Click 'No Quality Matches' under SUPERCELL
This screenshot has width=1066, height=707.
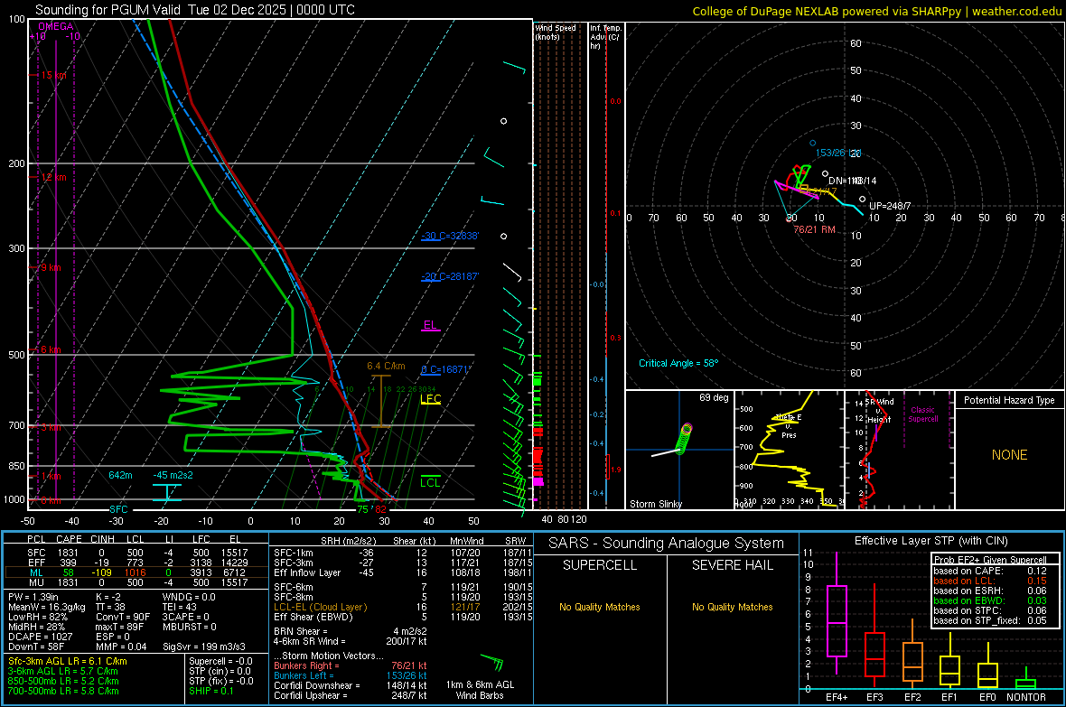[600, 607]
